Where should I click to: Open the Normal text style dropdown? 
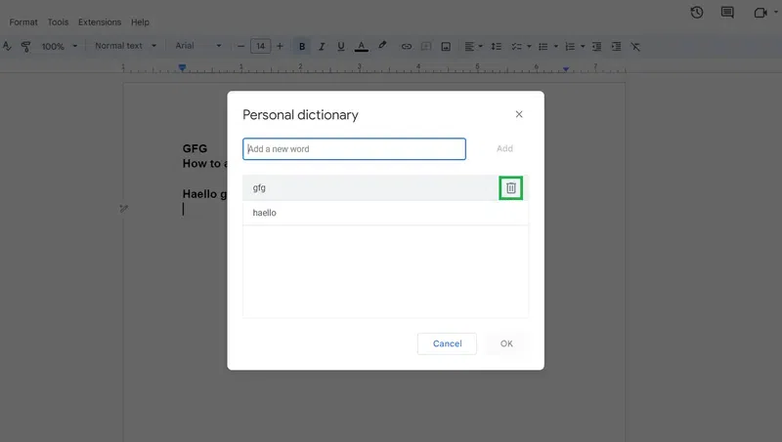[x=125, y=46]
